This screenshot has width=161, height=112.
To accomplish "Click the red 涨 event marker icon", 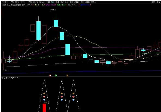I will (x=50, y=76).
